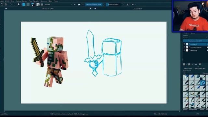
Task: Click the image dimensions text 1920 x 1080
Action: point(160,114)
